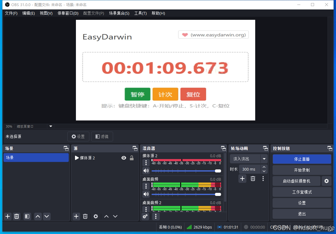Click the mixer panel vertical scrollbar

point(225,177)
